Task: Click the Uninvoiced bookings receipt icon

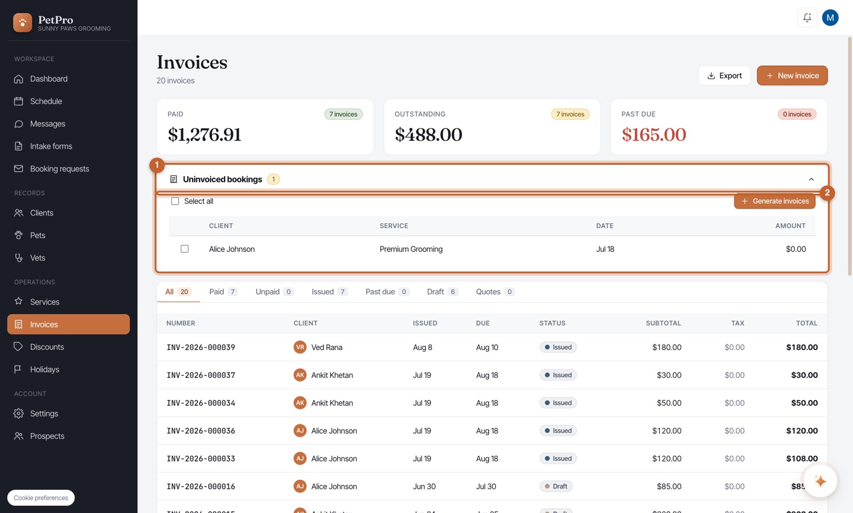Action: (x=174, y=179)
